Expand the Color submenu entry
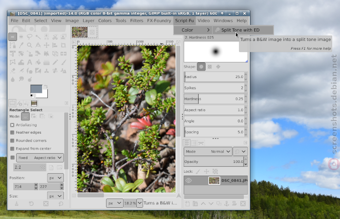The height and width of the screenshot is (219, 340). tap(193, 30)
